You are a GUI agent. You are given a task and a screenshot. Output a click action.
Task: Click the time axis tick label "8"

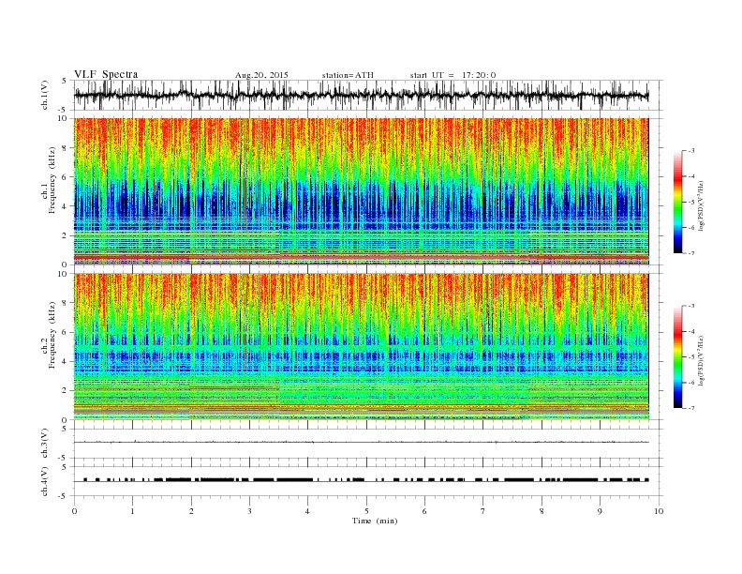(x=542, y=511)
